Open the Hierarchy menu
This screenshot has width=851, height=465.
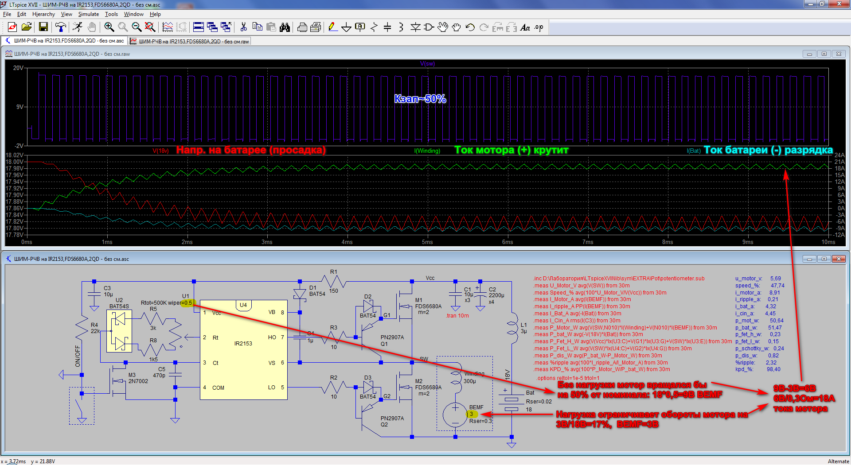pos(43,14)
